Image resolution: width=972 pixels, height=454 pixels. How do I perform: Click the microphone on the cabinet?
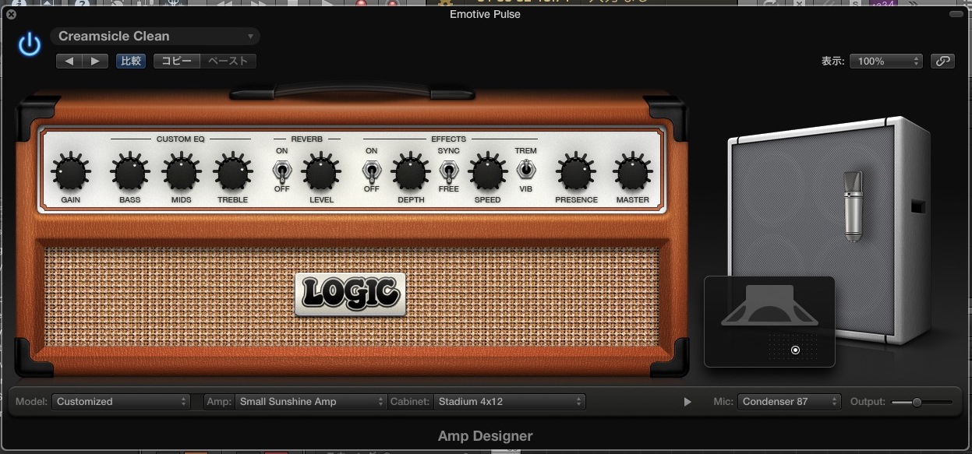click(854, 205)
